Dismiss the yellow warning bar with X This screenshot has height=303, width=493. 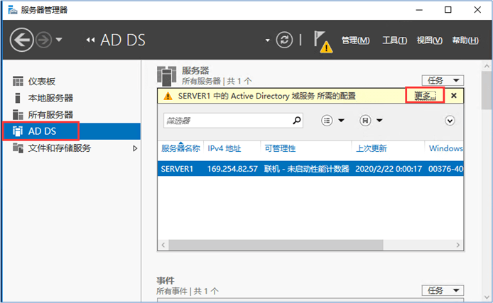tap(454, 96)
